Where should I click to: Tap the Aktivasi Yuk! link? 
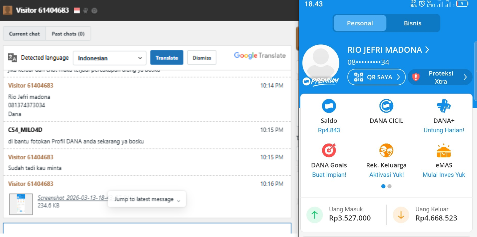[386, 175]
